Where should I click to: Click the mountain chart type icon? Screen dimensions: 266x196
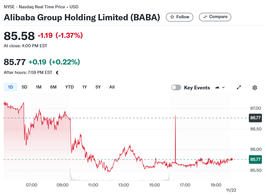[x=217, y=87]
